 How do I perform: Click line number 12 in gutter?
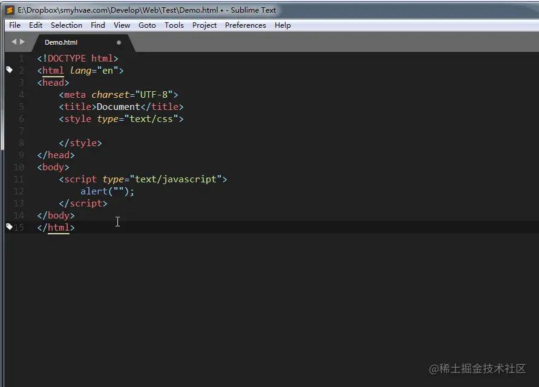click(x=19, y=191)
